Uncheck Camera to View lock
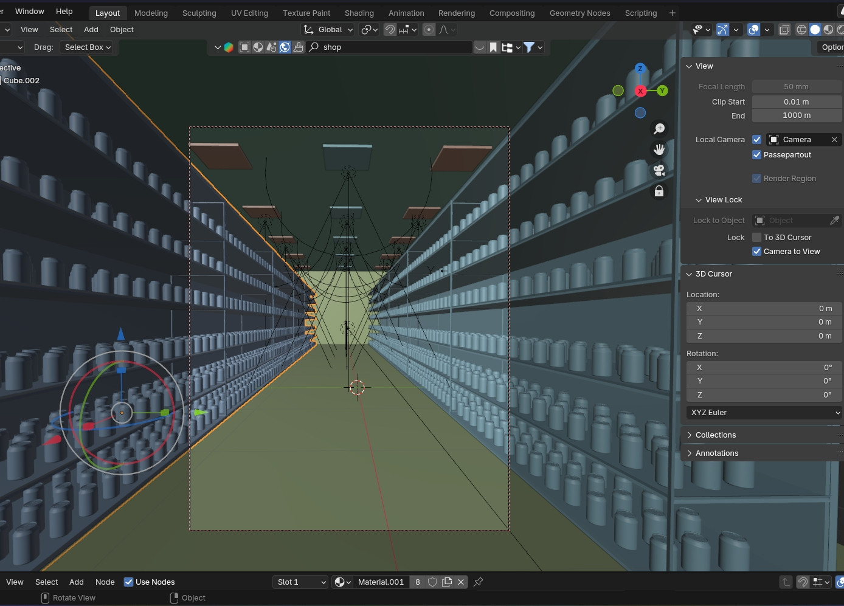The width and height of the screenshot is (844, 606). pyautogui.click(x=757, y=251)
